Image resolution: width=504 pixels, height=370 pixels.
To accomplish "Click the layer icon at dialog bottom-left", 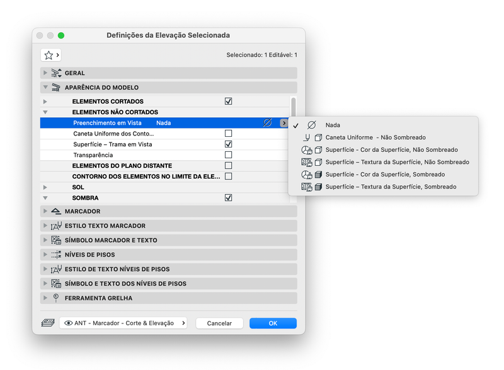I will tap(48, 323).
